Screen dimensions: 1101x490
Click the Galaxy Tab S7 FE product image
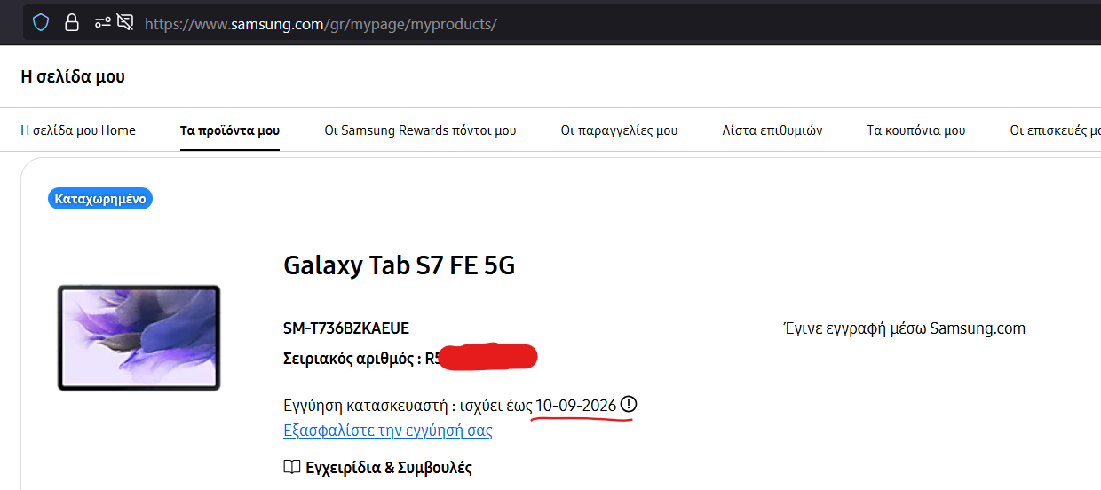click(x=139, y=337)
